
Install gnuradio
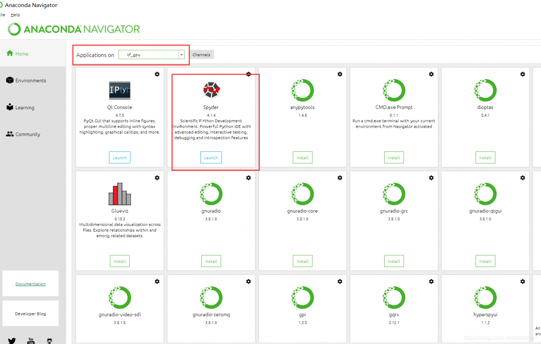tap(211, 261)
